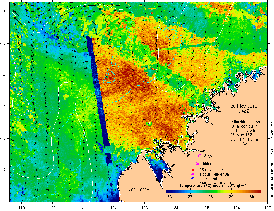This screenshot has height=211, width=274.
Task: Click the longitude axis label 122
Action: coord(114,208)
